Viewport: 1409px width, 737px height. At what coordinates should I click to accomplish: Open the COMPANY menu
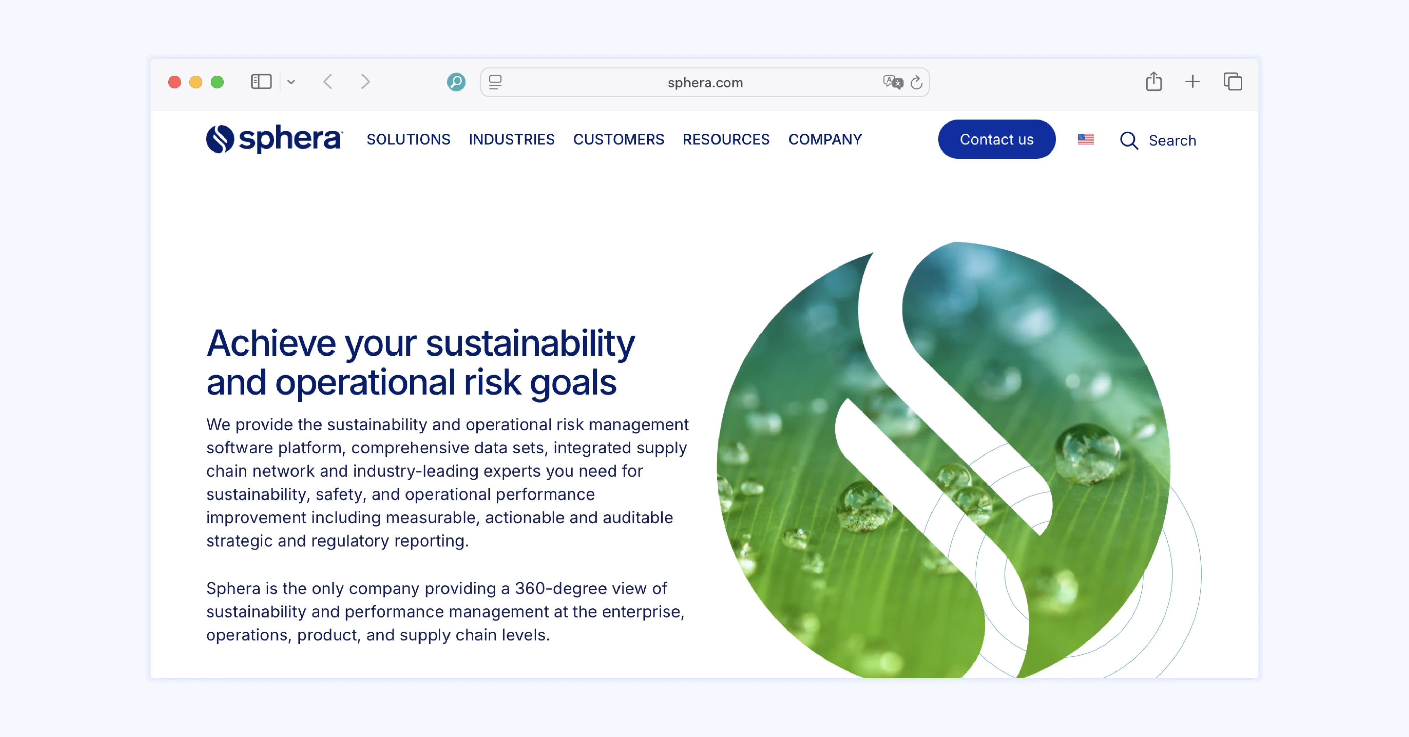pos(825,140)
